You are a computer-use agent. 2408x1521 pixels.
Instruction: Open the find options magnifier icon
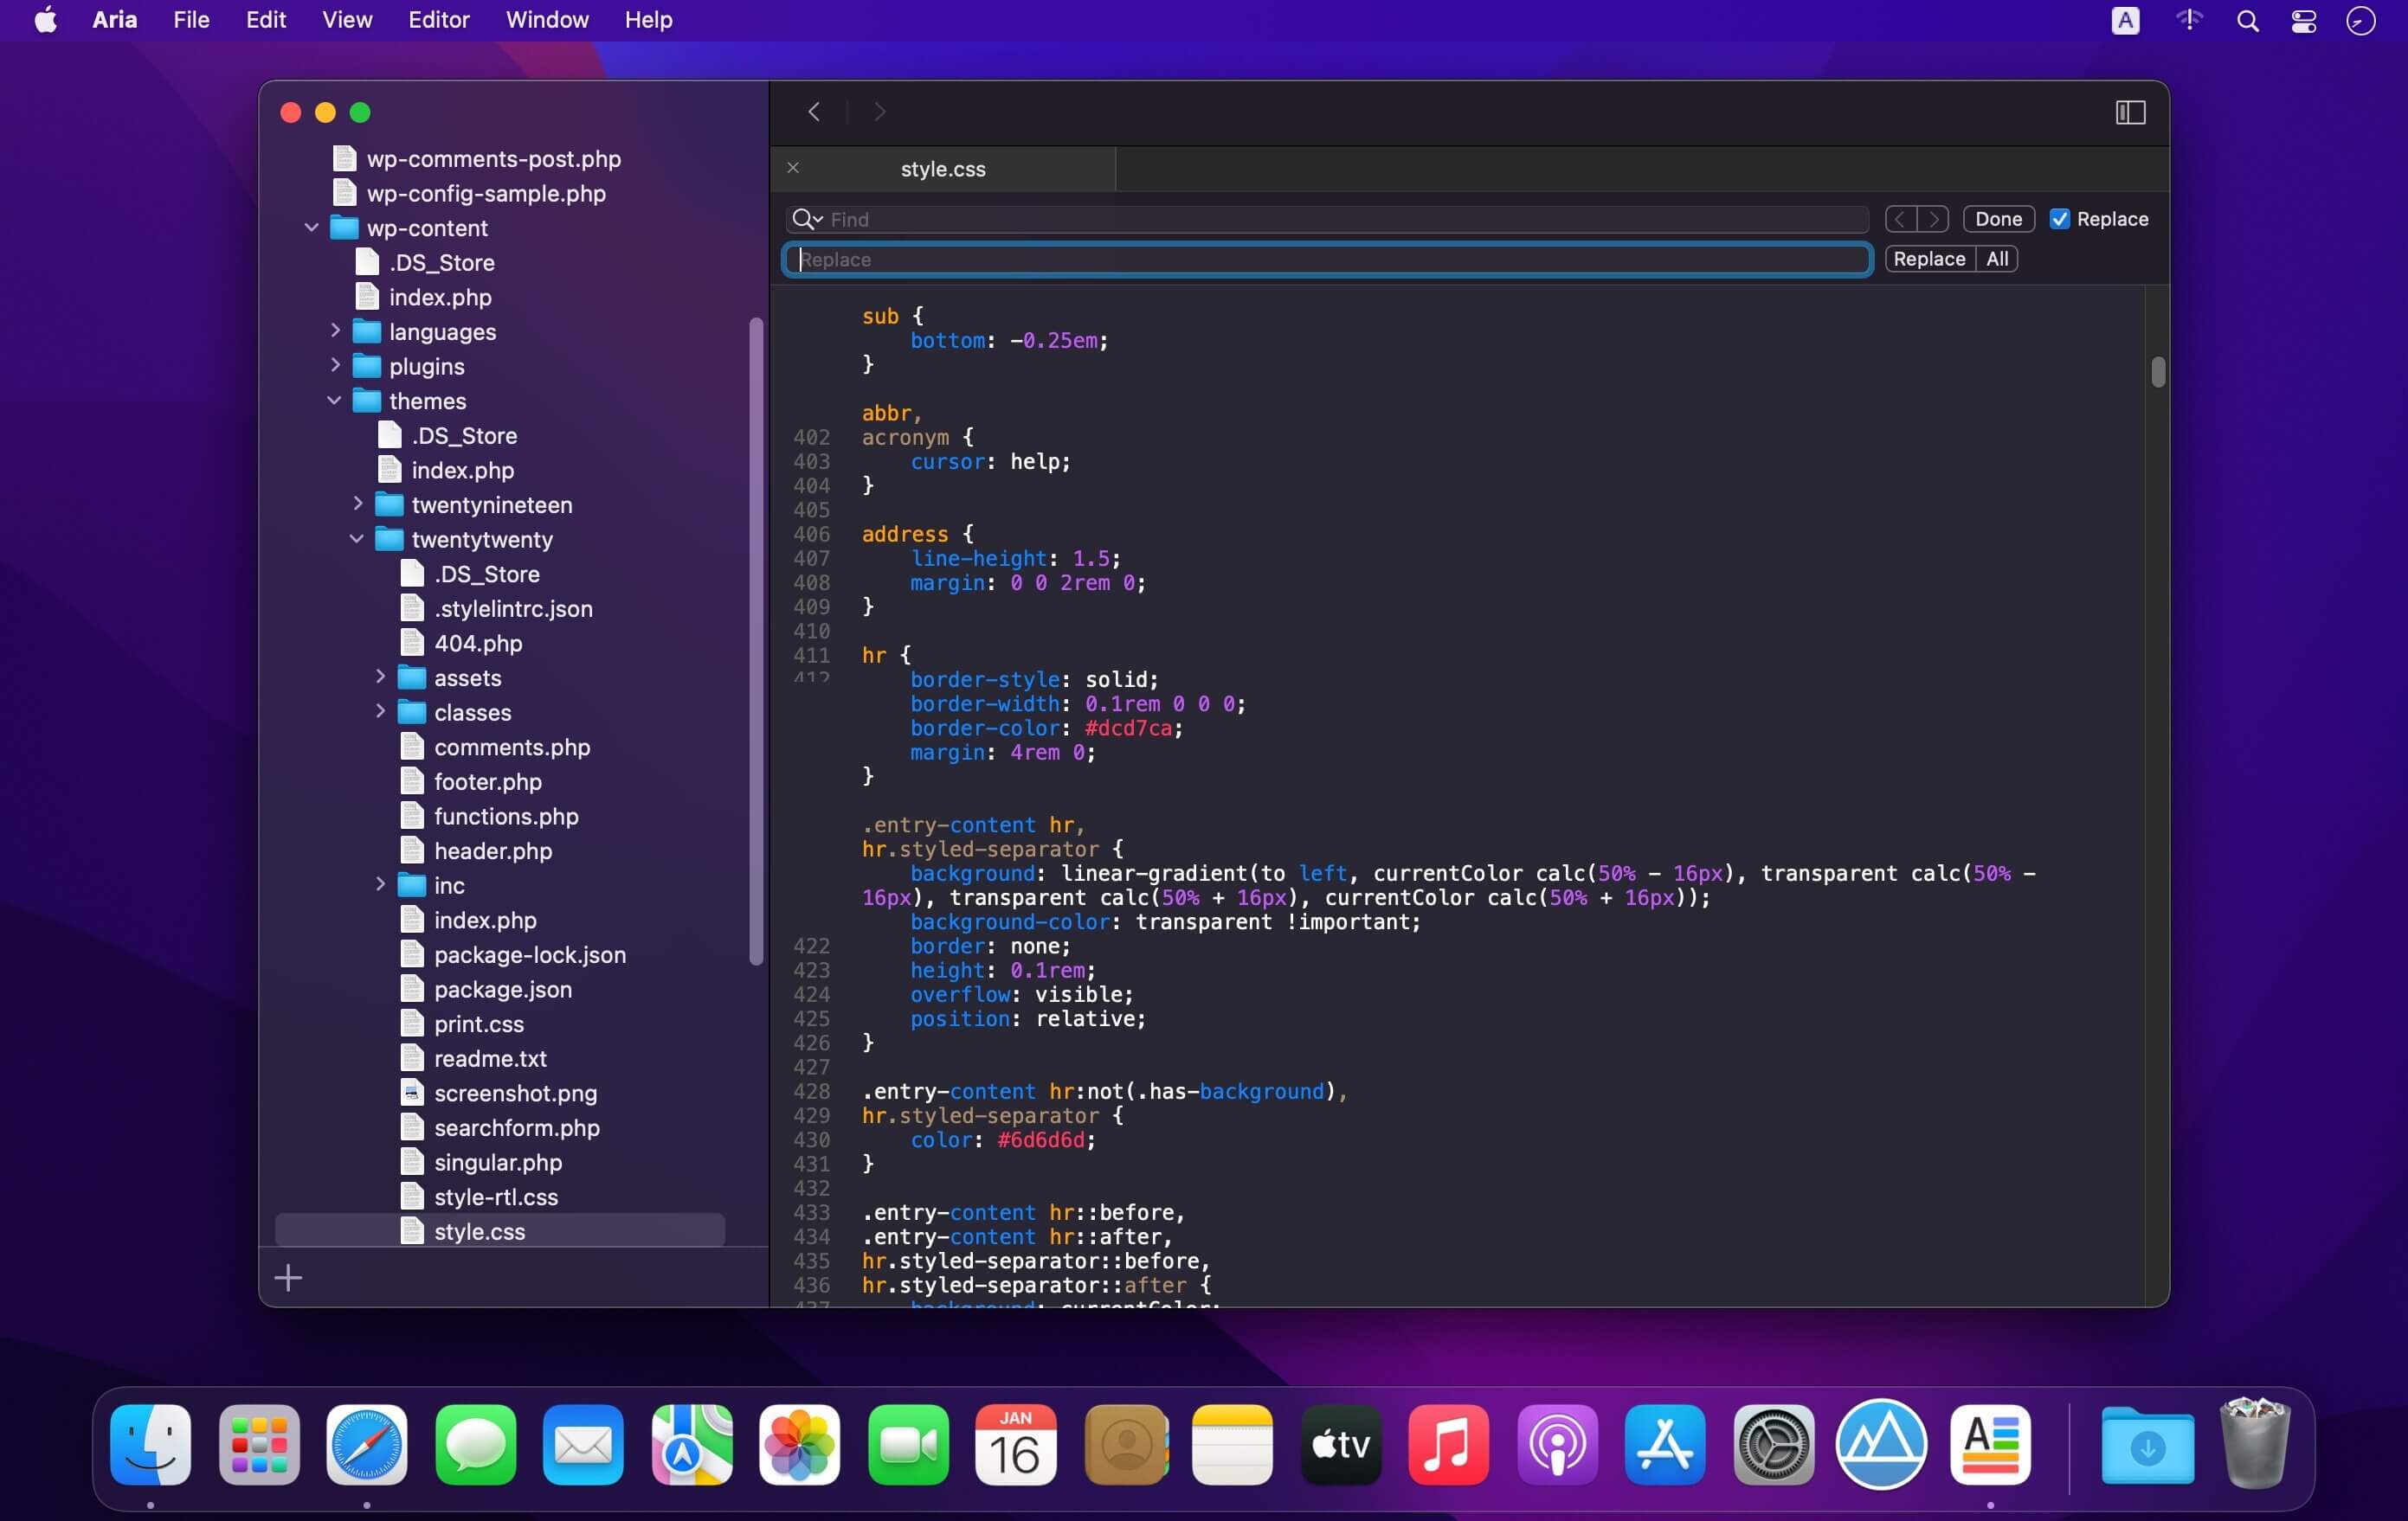(805, 219)
